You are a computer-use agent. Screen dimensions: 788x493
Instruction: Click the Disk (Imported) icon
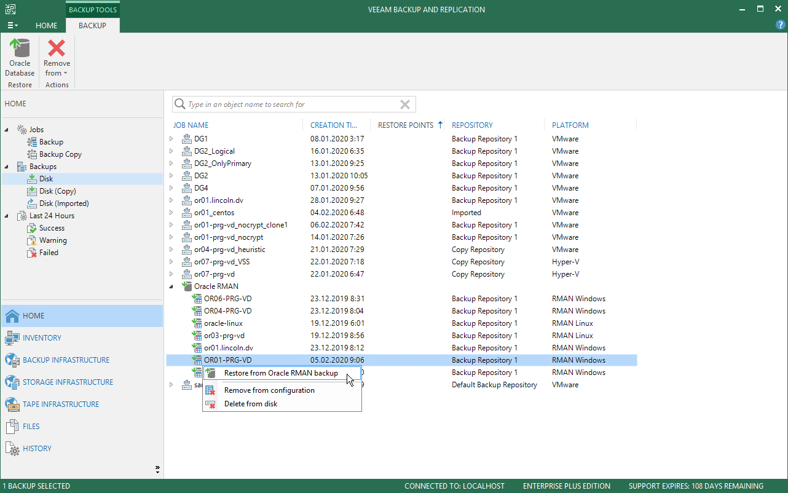coord(33,203)
